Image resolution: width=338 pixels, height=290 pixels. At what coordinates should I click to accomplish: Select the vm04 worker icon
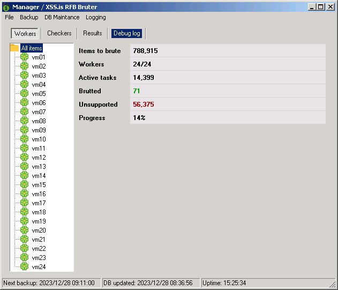[24, 84]
